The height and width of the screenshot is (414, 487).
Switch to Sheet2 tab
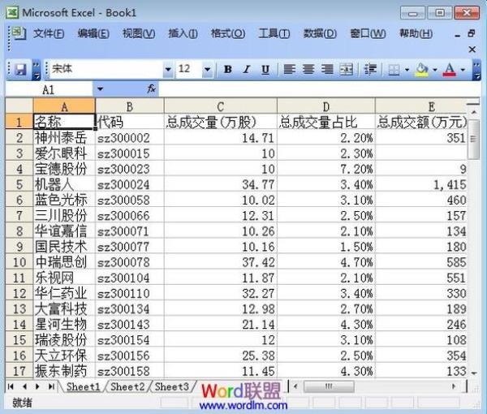point(127,386)
